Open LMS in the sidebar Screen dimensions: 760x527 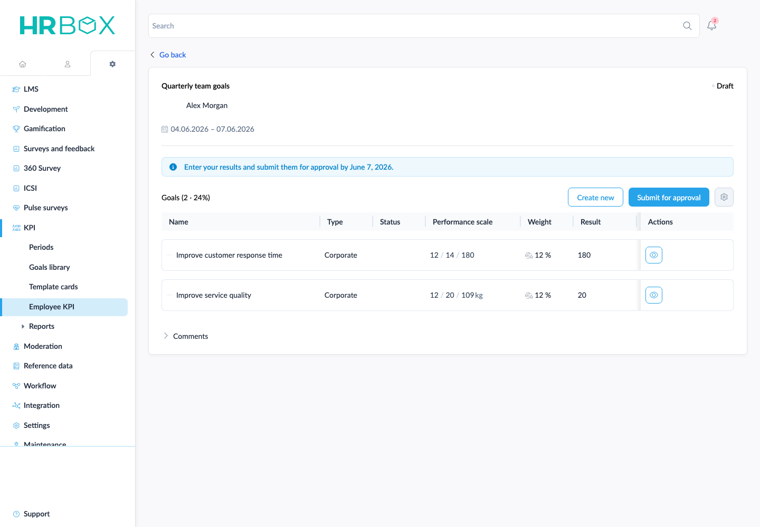pos(31,89)
